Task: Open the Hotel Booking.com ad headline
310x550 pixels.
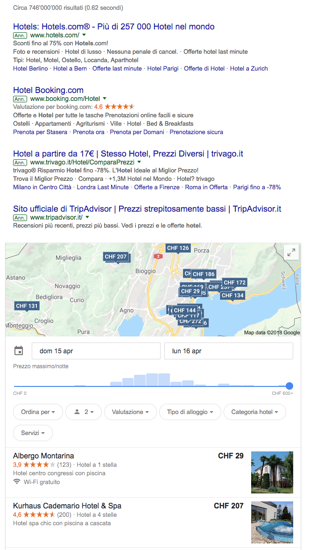Action: 49,90
